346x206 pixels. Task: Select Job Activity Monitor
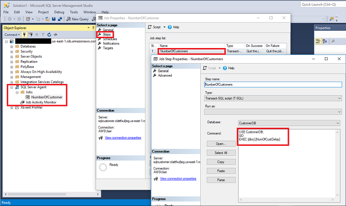point(41,102)
